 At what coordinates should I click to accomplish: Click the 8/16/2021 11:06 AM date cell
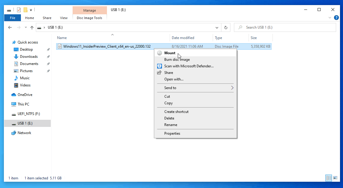point(187,46)
